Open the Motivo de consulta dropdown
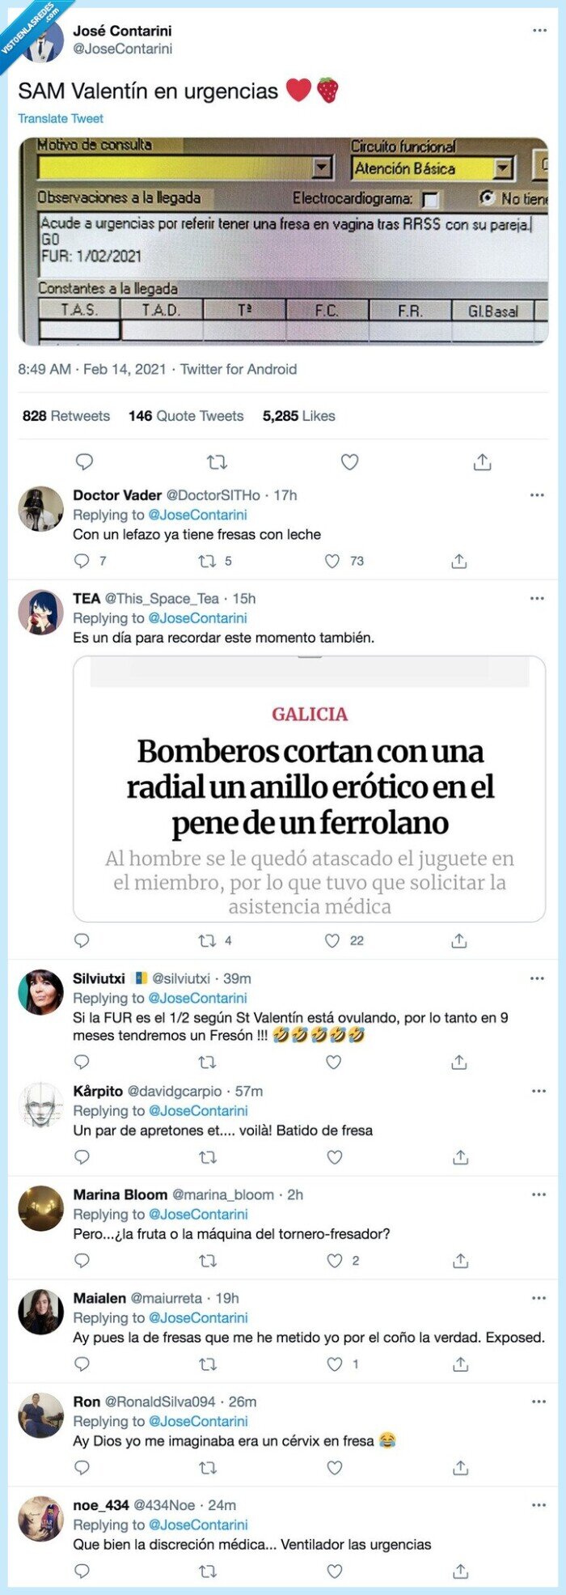This screenshot has height=1595, width=566. [x=323, y=168]
